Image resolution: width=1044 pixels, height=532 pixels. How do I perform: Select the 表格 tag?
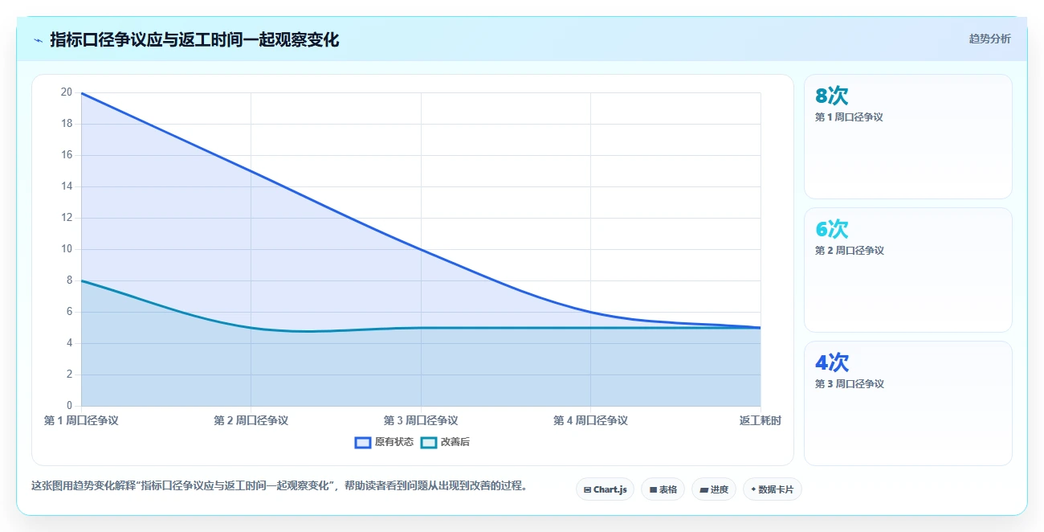tap(663, 489)
